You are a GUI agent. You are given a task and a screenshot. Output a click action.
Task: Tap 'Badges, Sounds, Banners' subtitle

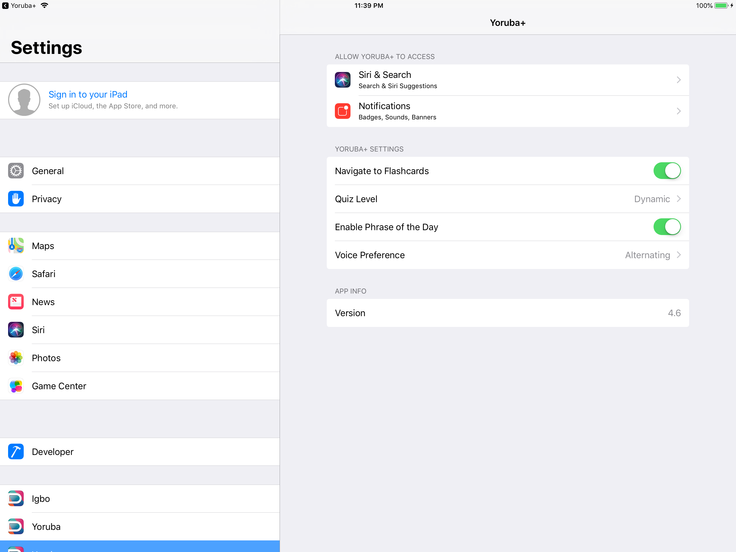pyautogui.click(x=397, y=117)
